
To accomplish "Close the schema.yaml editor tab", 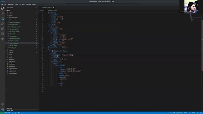I will (x=54, y=8).
